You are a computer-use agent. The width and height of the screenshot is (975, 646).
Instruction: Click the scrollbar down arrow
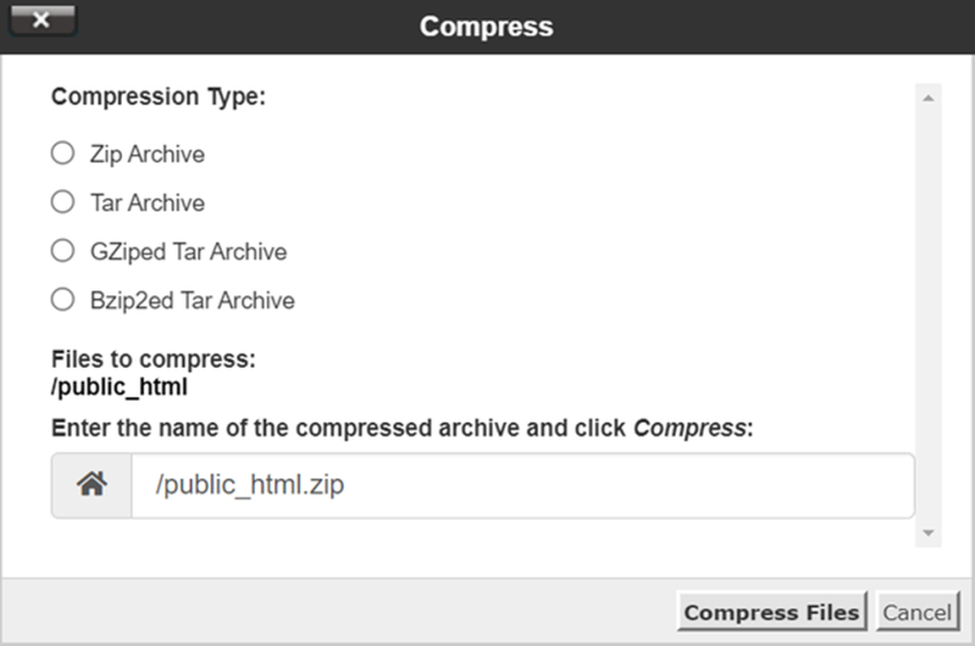click(928, 533)
